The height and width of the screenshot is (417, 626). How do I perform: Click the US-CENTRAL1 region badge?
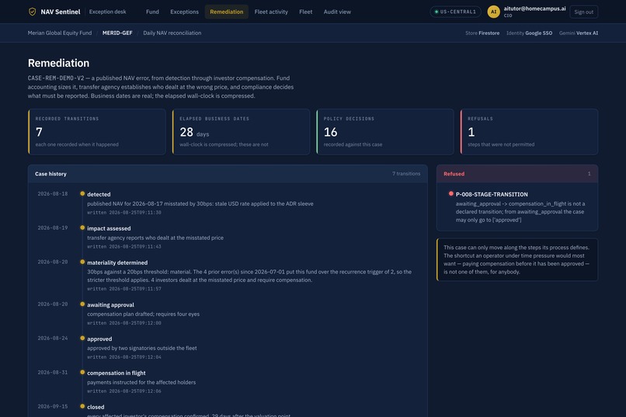pos(455,12)
